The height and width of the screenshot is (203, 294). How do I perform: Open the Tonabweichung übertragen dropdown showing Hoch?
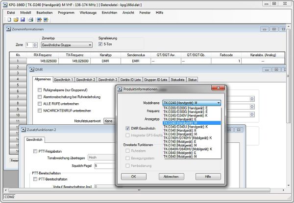(x=101, y=158)
